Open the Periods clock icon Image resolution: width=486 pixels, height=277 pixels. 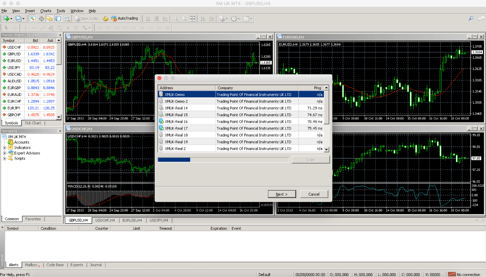234,18
